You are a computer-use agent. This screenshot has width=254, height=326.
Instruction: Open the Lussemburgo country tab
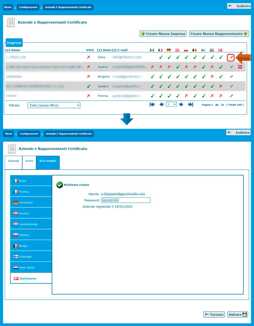point(31,224)
